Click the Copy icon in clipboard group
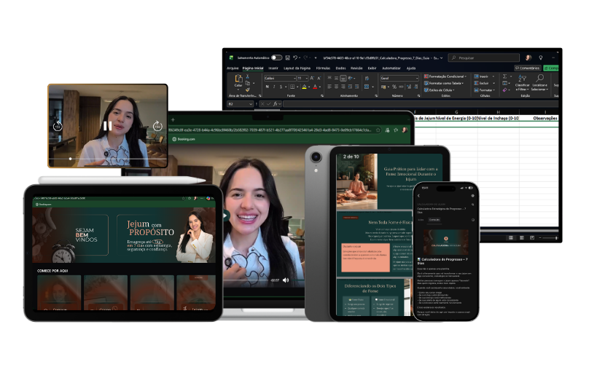 [x=248, y=83]
